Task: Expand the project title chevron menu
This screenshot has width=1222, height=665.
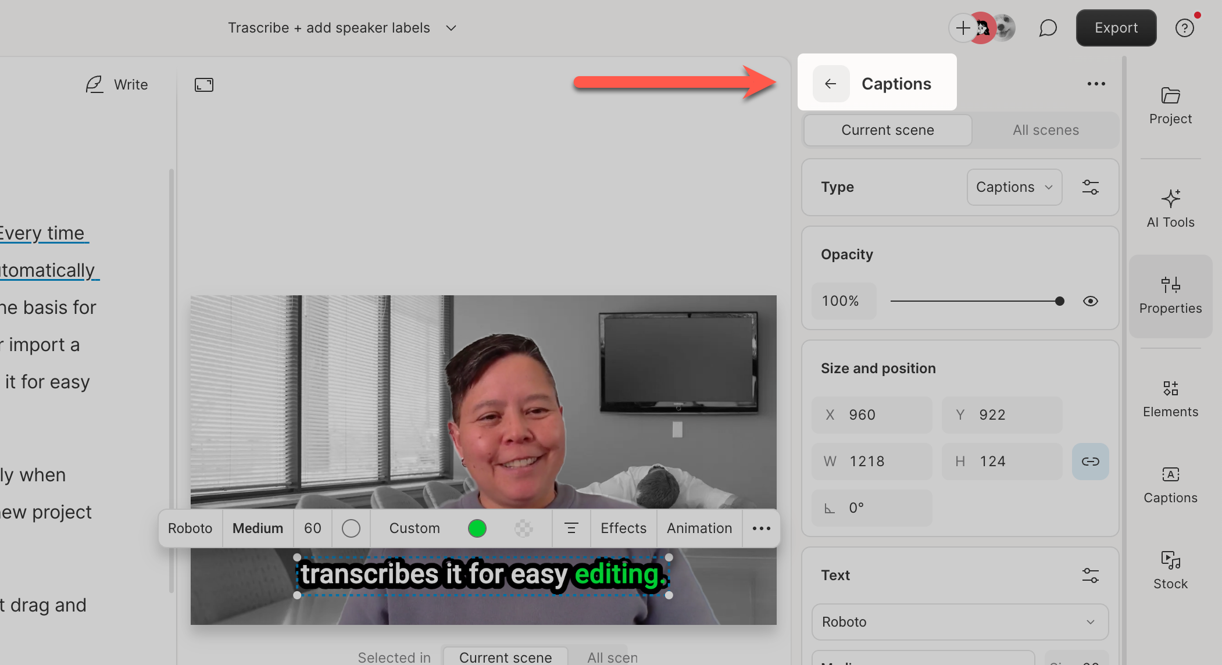Action: point(451,28)
